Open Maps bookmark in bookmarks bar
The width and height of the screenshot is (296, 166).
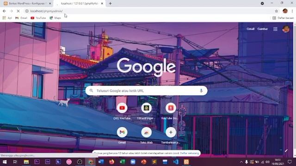55,18
